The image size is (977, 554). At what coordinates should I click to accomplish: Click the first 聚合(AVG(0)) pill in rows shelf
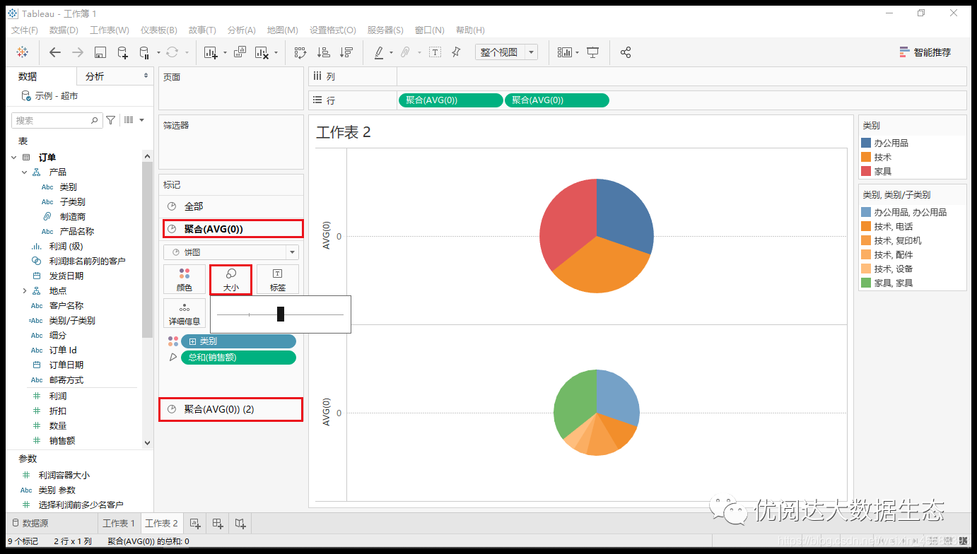451,100
